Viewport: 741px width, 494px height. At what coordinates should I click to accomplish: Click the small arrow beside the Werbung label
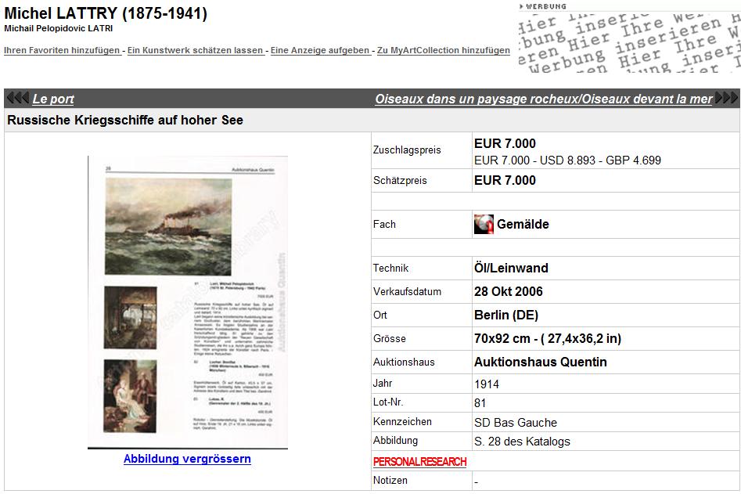pos(521,6)
